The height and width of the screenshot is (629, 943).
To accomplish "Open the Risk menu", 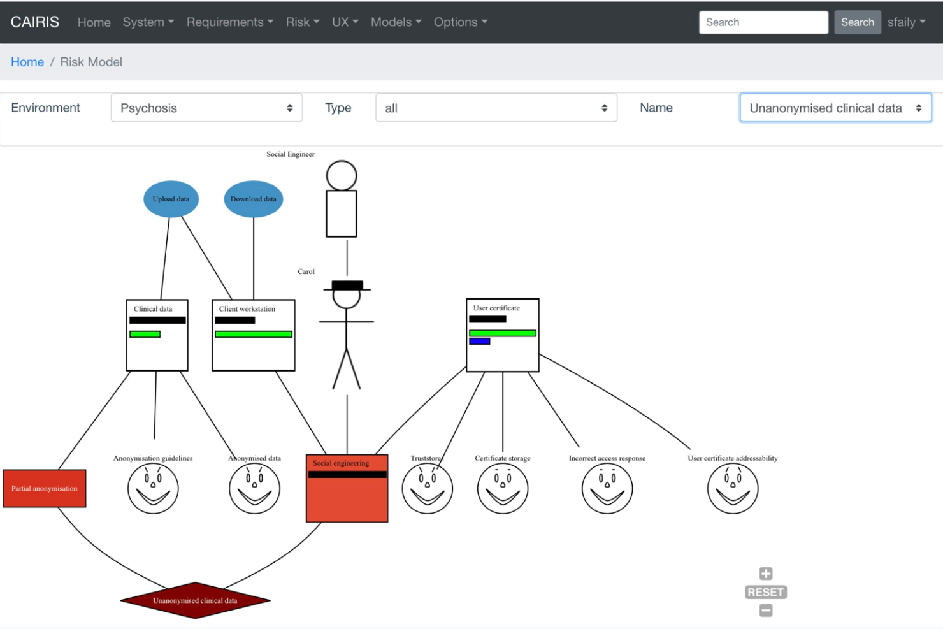I will (x=301, y=22).
